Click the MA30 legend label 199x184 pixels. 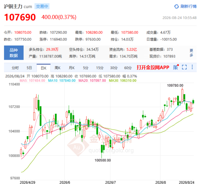pyautogui.click(x=123, y=81)
